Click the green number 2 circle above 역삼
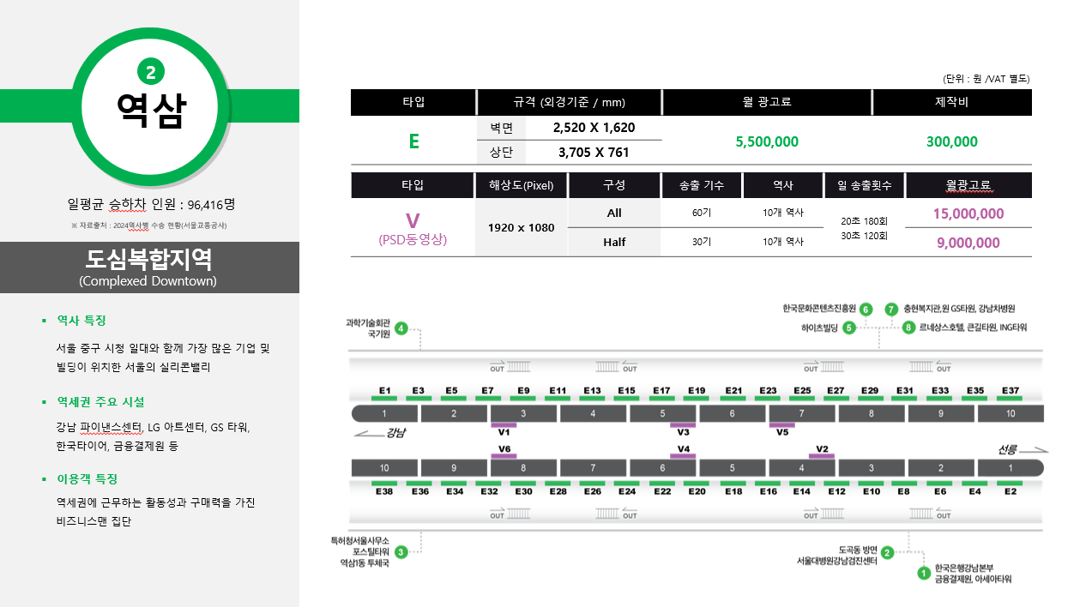This screenshot has height=607, width=1092. coord(150,73)
